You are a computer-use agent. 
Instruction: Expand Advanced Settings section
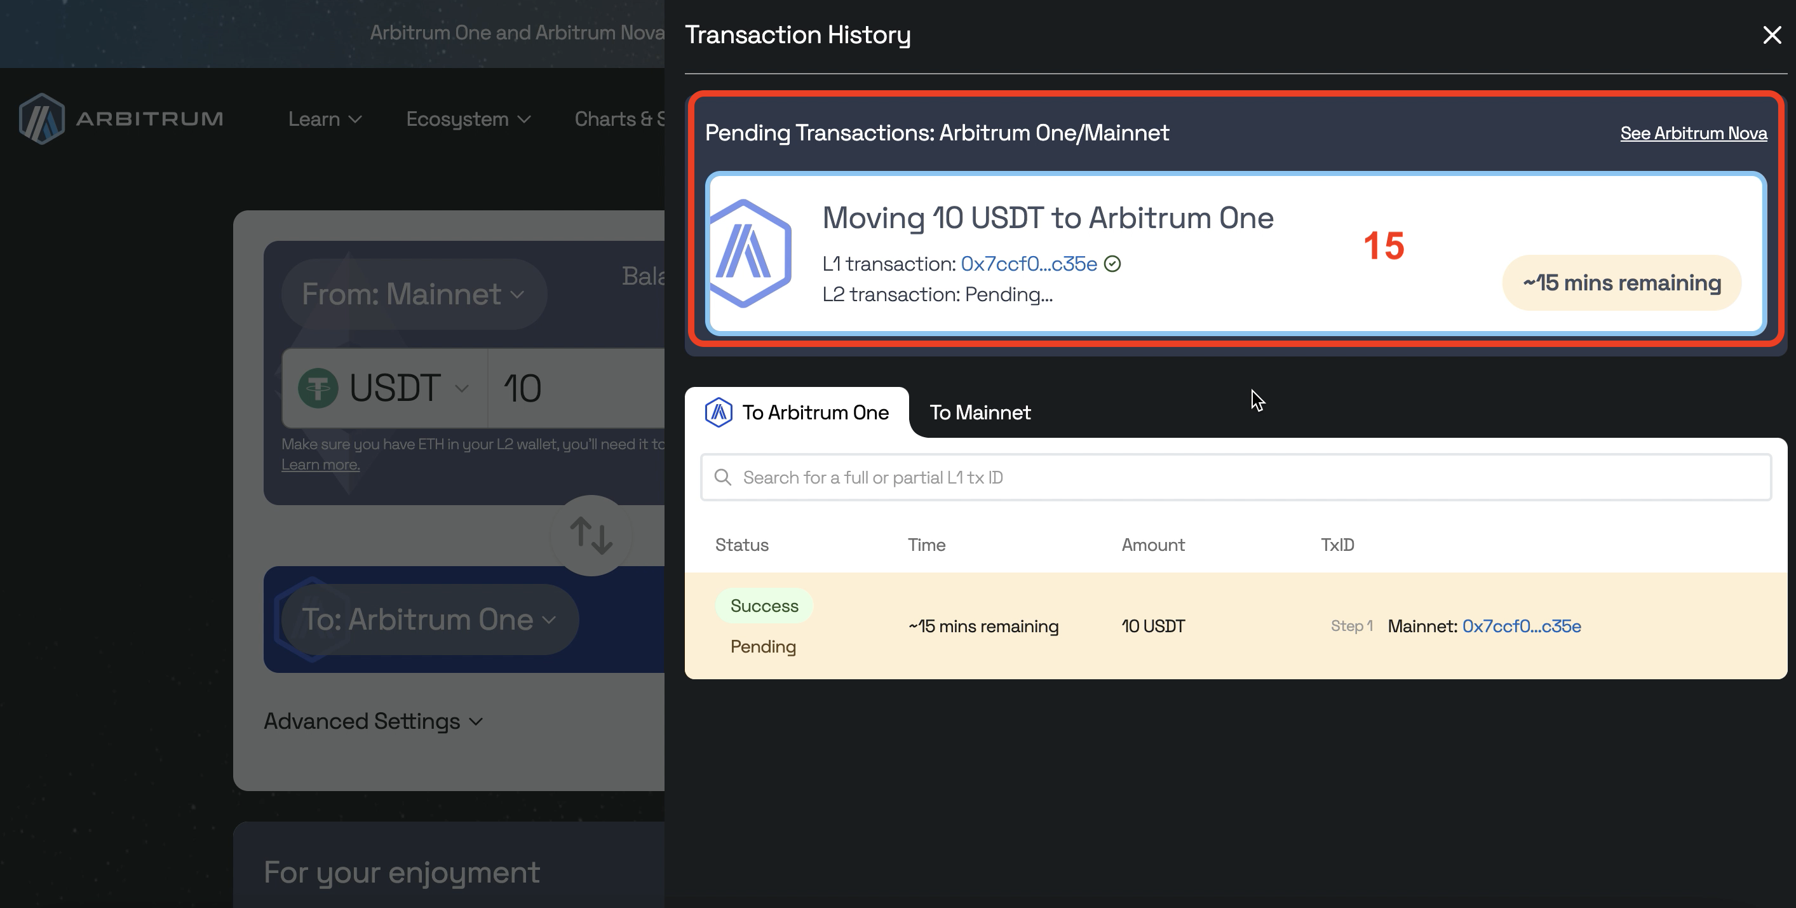click(373, 721)
